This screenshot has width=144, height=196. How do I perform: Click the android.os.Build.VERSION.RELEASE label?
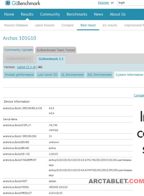[x=23, y=108]
